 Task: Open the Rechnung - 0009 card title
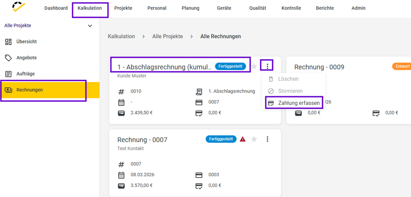[319, 67]
